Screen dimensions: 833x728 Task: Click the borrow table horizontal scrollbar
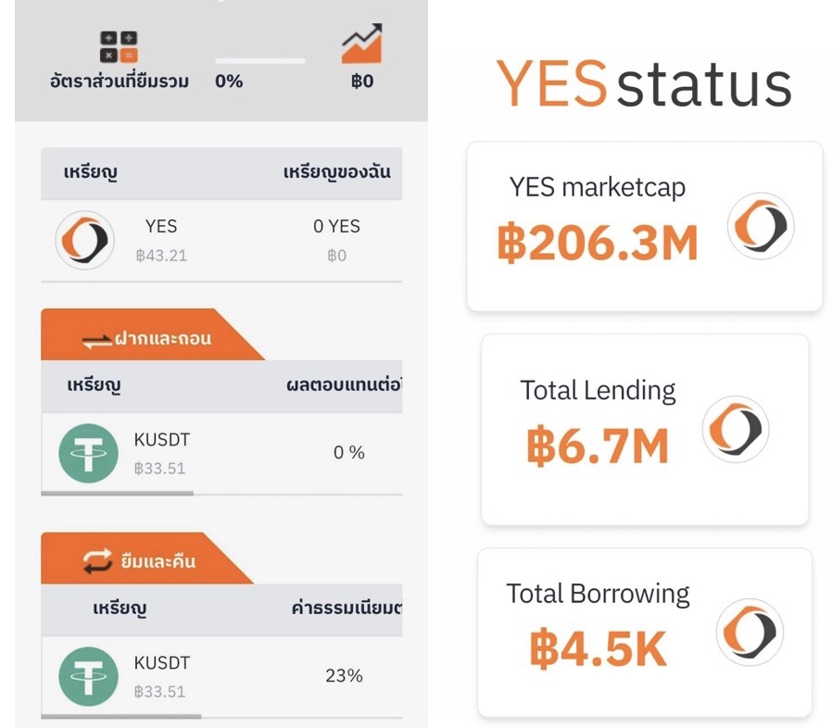(120, 716)
